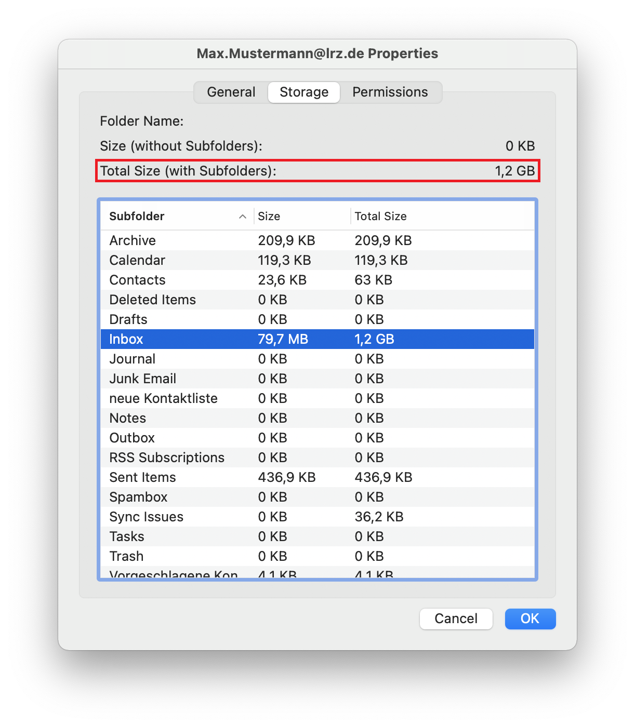Screen dimensions: 635x727
Task: Sort by the Size column header
Action: (269, 216)
